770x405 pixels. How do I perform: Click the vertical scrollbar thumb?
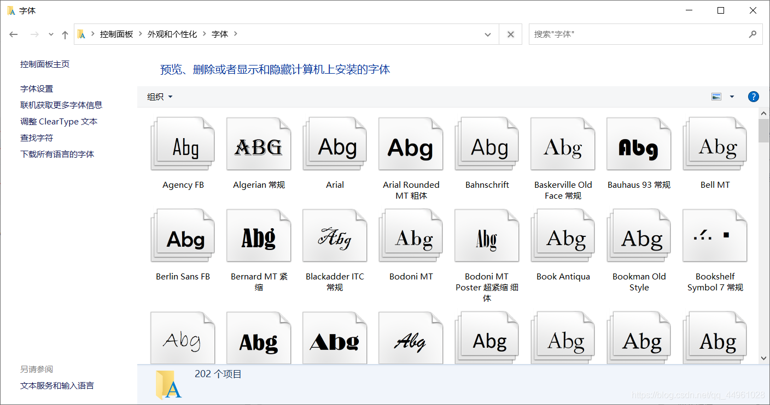tap(763, 130)
